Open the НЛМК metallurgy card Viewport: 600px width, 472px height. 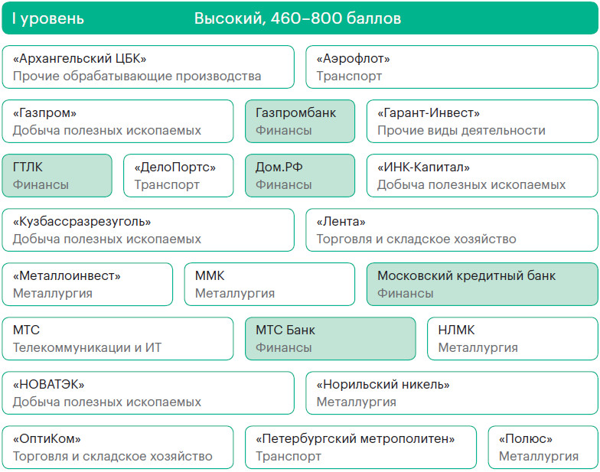[x=513, y=339]
